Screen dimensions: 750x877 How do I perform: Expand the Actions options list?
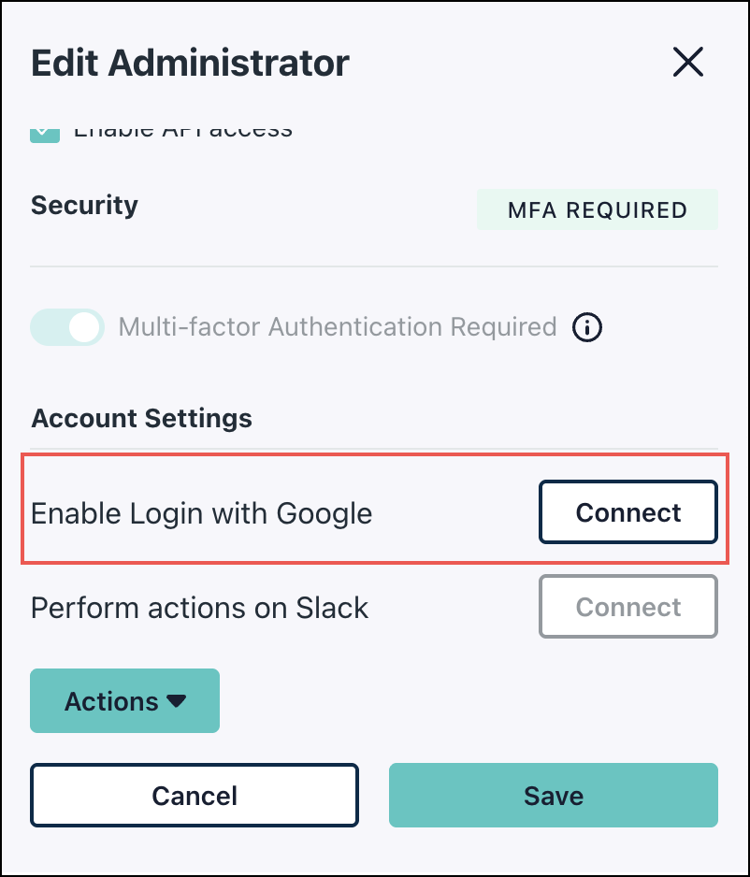coord(124,700)
